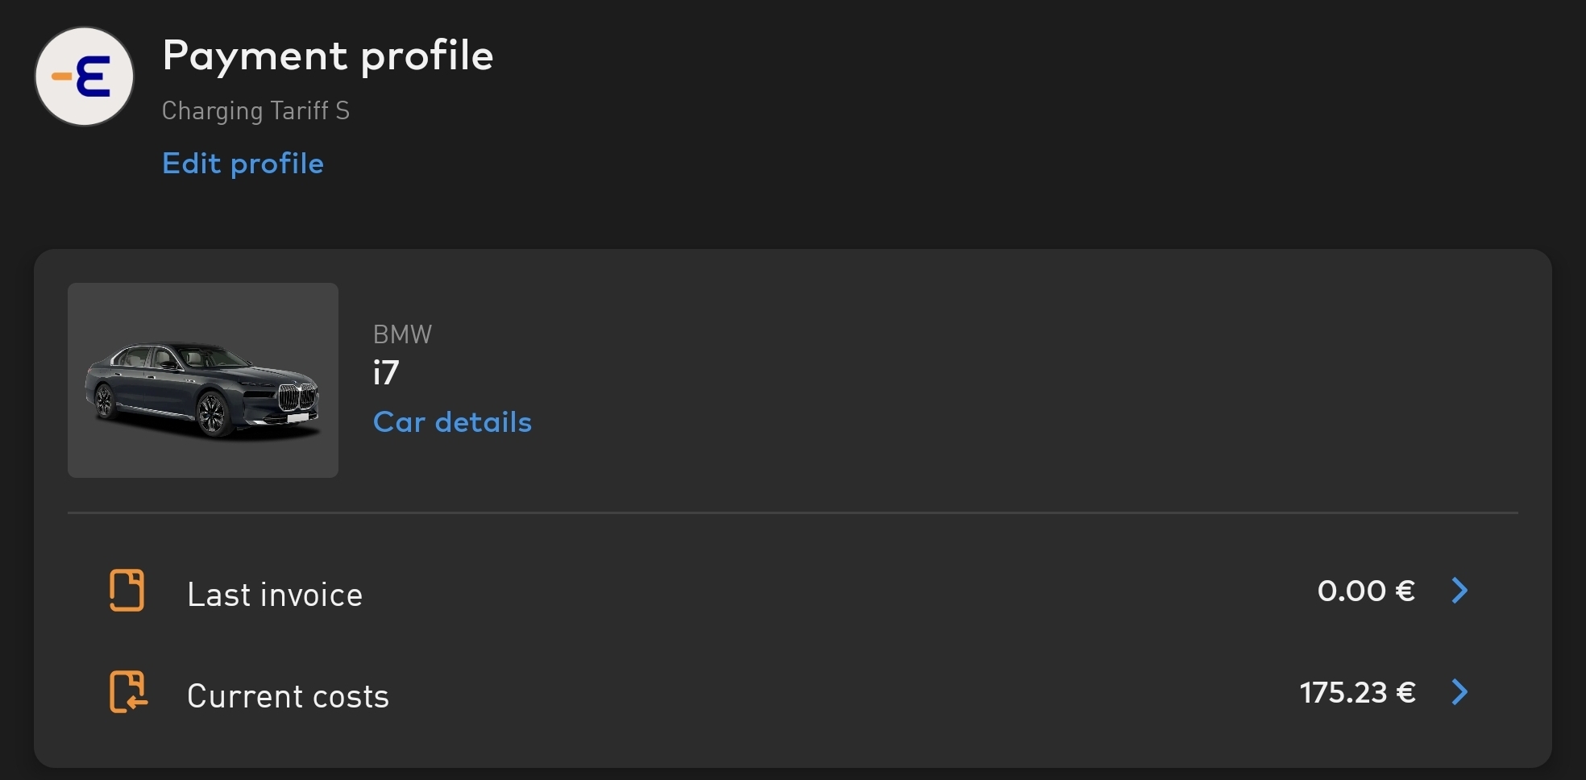The image size is (1586, 780).
Task: Click the Charging Tariff S subtitle
Action: [x=255, y=110]
